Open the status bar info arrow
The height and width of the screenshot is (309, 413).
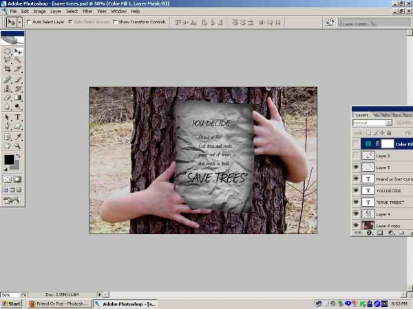coord(100,295)
